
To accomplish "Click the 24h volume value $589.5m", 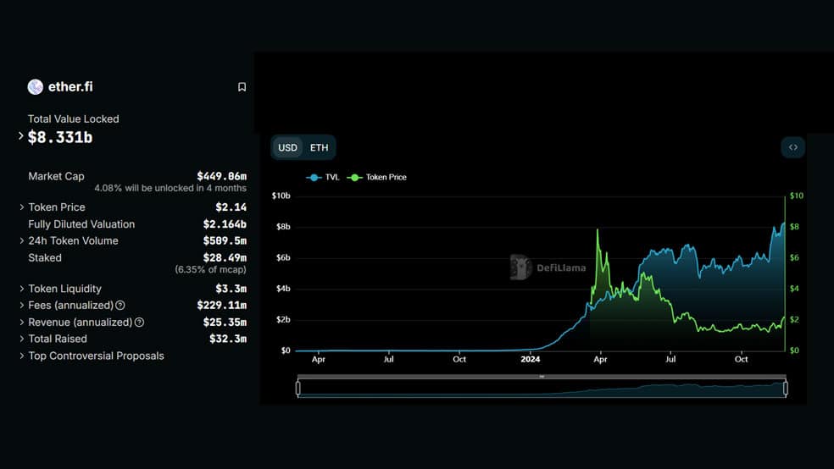I will (225, 240).
